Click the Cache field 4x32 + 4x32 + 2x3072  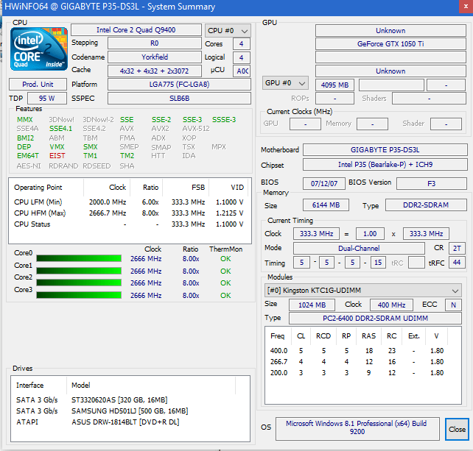pos(155,71)
